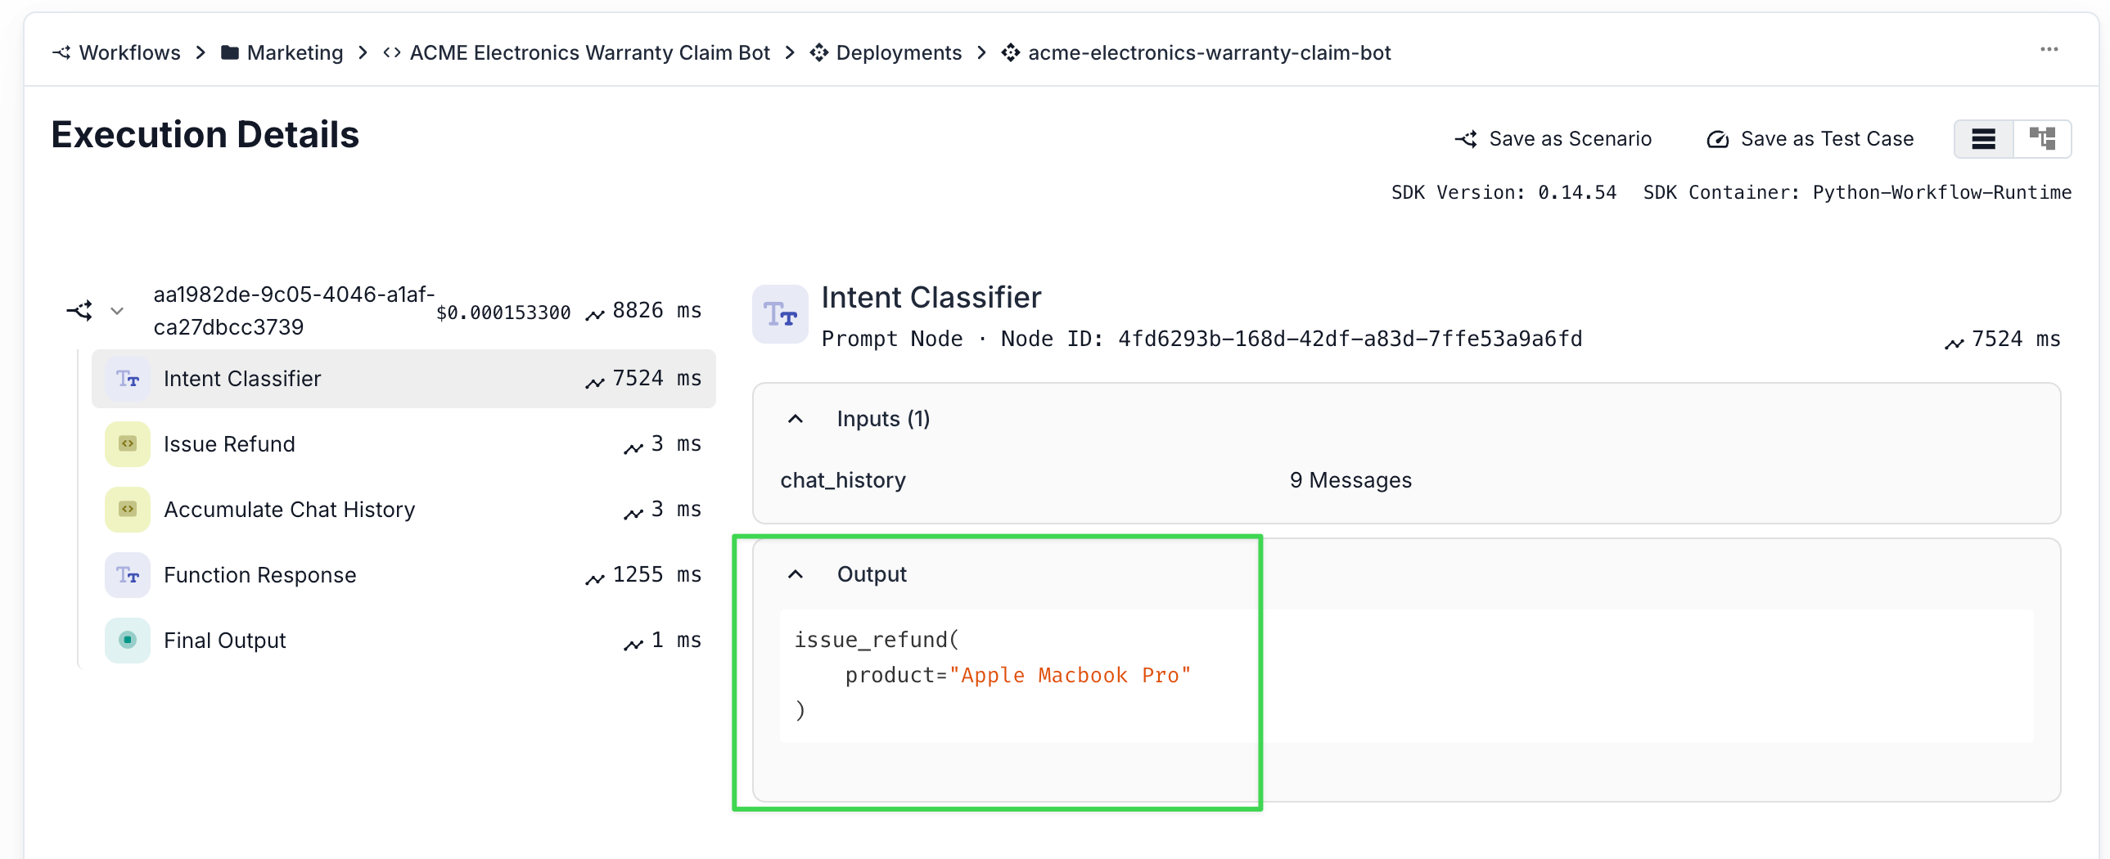Screen dimensions: 2110x859
Task: Open acme-electronics-warranty-claim-bot breadcrumb link
Action: [1209, 52]
